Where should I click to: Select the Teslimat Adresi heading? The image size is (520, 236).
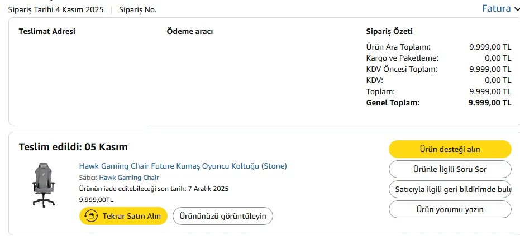(x=47, y=32)
